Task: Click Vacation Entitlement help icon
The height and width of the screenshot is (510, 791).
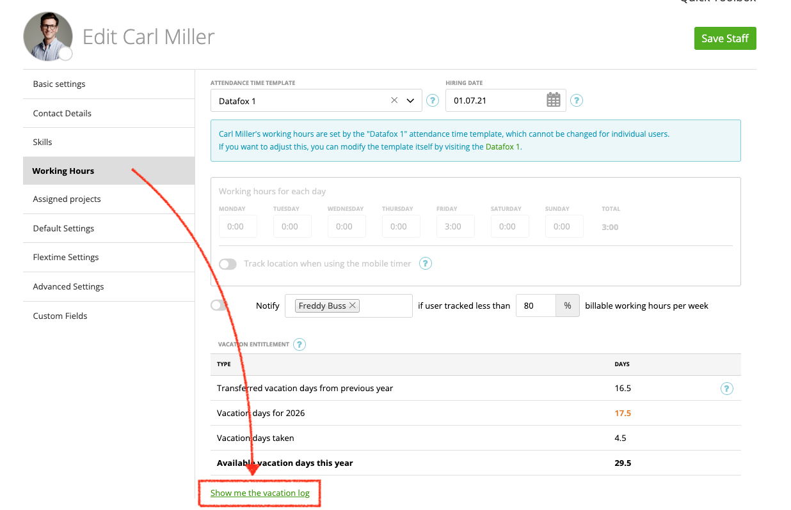Action: pos(299,344)
